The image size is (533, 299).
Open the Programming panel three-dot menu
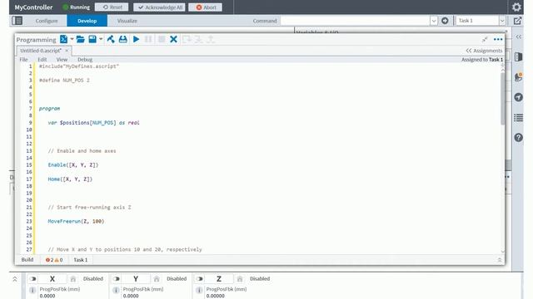pyautogui.click(x=498, y=40)
